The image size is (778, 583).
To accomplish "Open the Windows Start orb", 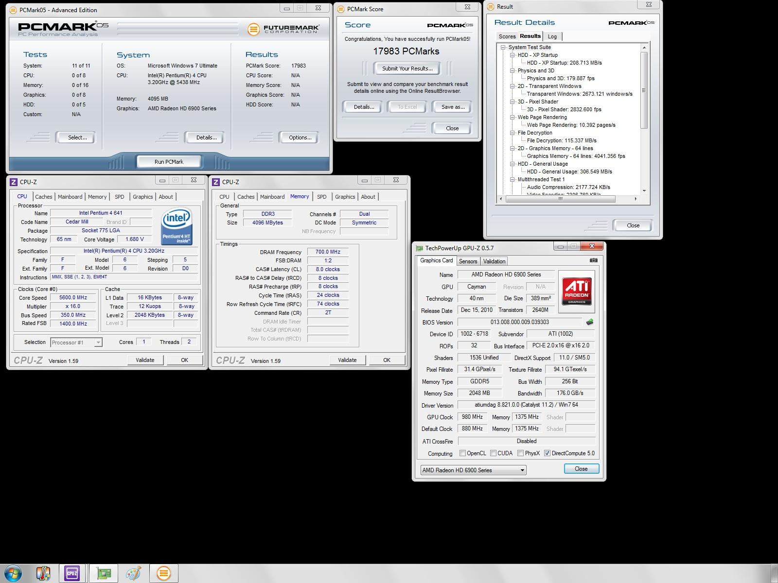I will pos(13,573).
